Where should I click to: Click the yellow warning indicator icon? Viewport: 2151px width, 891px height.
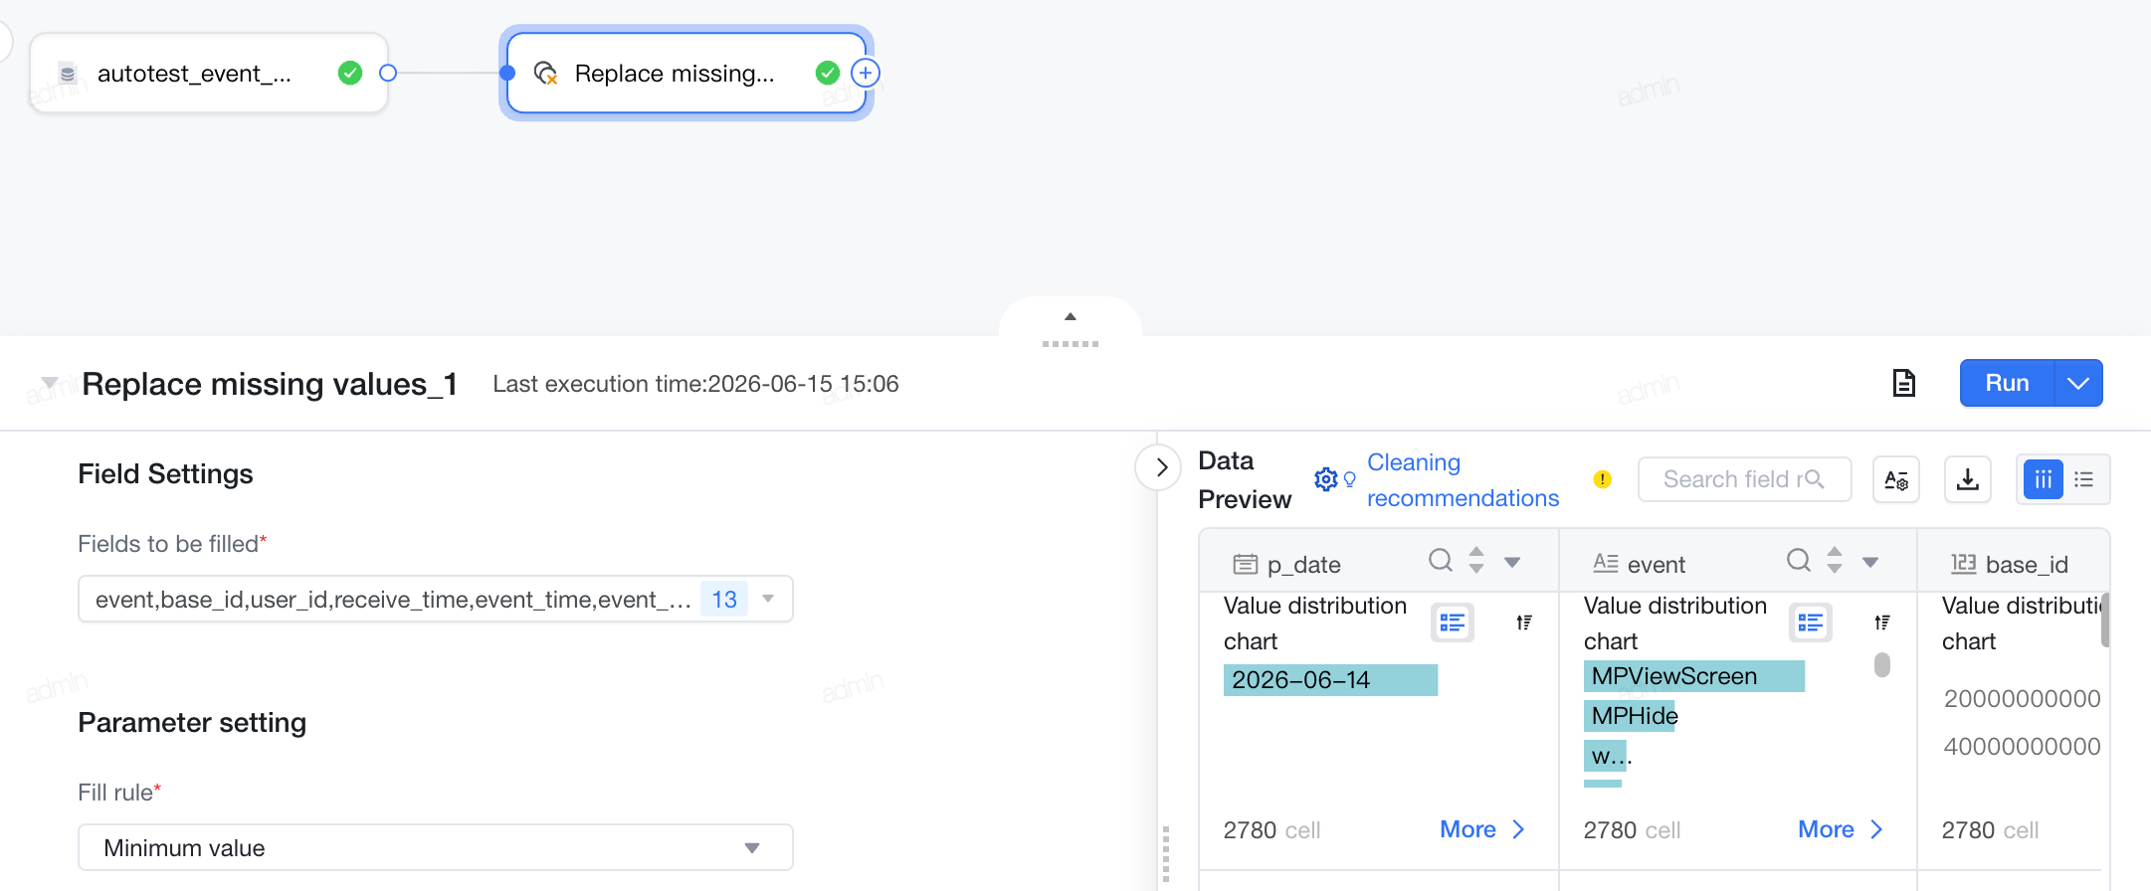pos(1602,479)
